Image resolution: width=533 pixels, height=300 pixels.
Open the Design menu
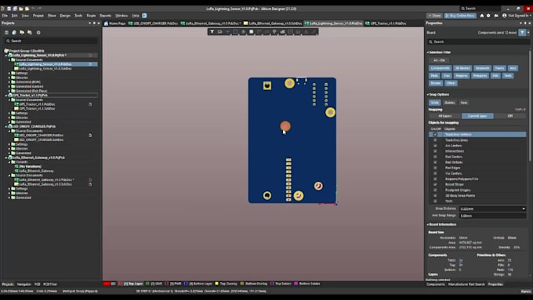point(65,16)
